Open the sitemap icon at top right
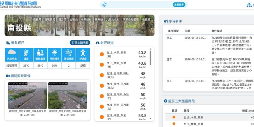The image size is (254, 127). [249, 5]
